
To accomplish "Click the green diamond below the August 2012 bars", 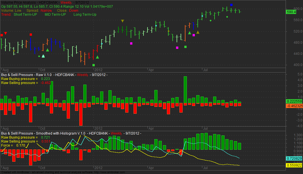I will [227, 17].
